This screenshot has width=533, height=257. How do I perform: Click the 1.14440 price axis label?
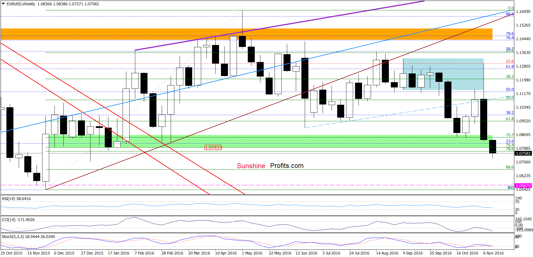[x=523, y=39]
